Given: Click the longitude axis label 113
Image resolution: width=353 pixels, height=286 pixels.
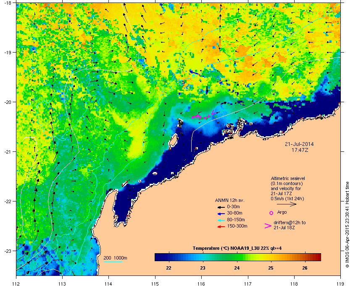Looking at the screenshot, I should tap(62, 284).
